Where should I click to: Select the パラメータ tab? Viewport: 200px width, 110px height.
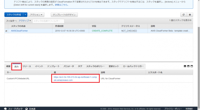[69, 66]
